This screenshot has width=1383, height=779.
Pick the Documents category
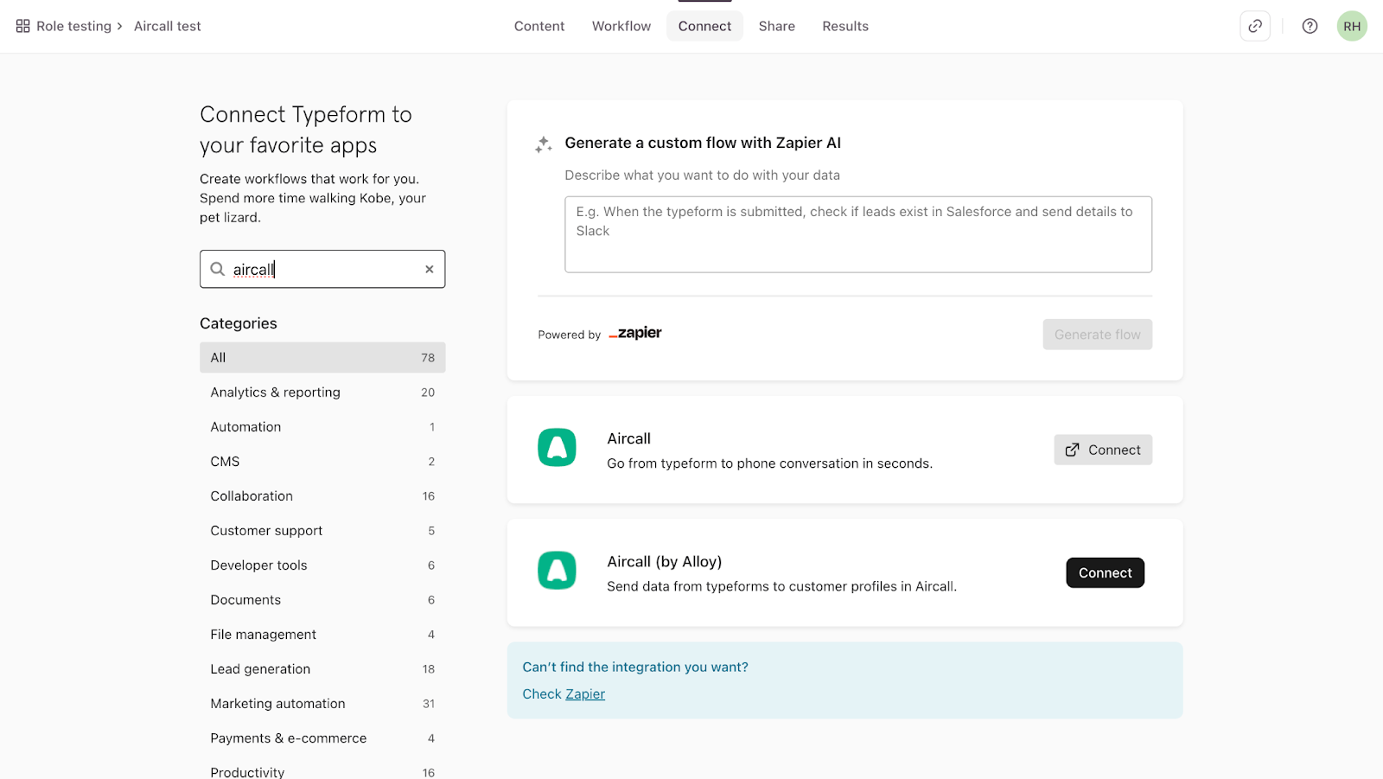[x=322, y=599]
